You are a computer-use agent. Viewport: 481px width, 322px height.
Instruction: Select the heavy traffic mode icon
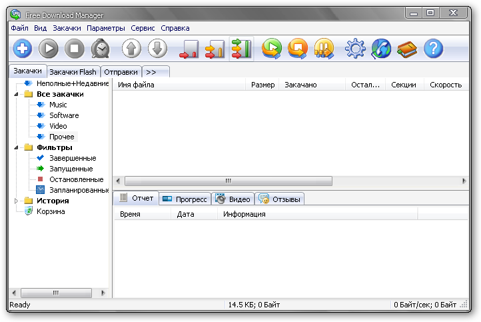pos(240,49)
